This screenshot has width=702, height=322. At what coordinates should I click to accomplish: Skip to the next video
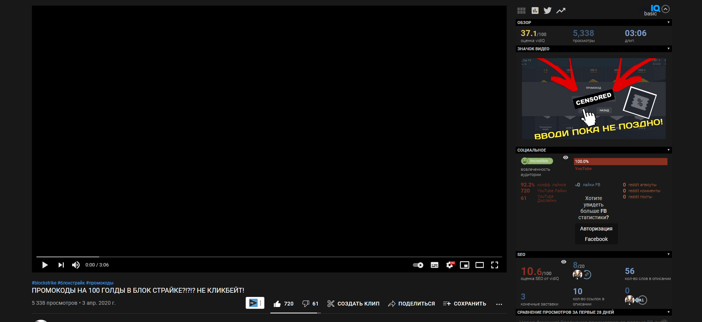click(61, 265)
